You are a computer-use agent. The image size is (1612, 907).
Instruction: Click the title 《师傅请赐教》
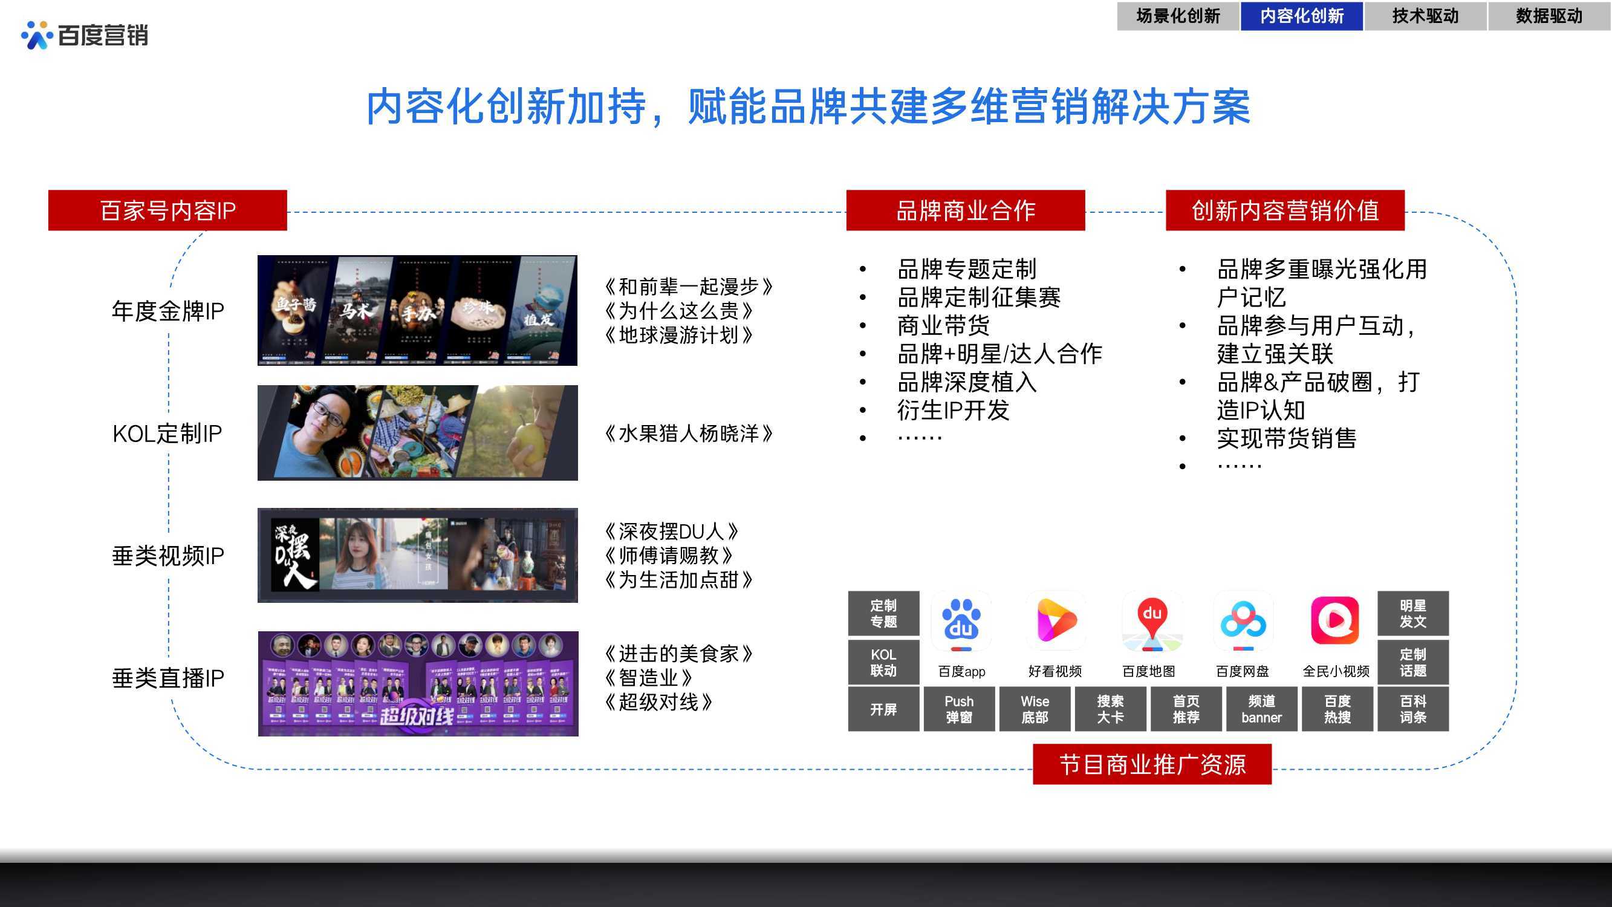(x=668, y=555)
